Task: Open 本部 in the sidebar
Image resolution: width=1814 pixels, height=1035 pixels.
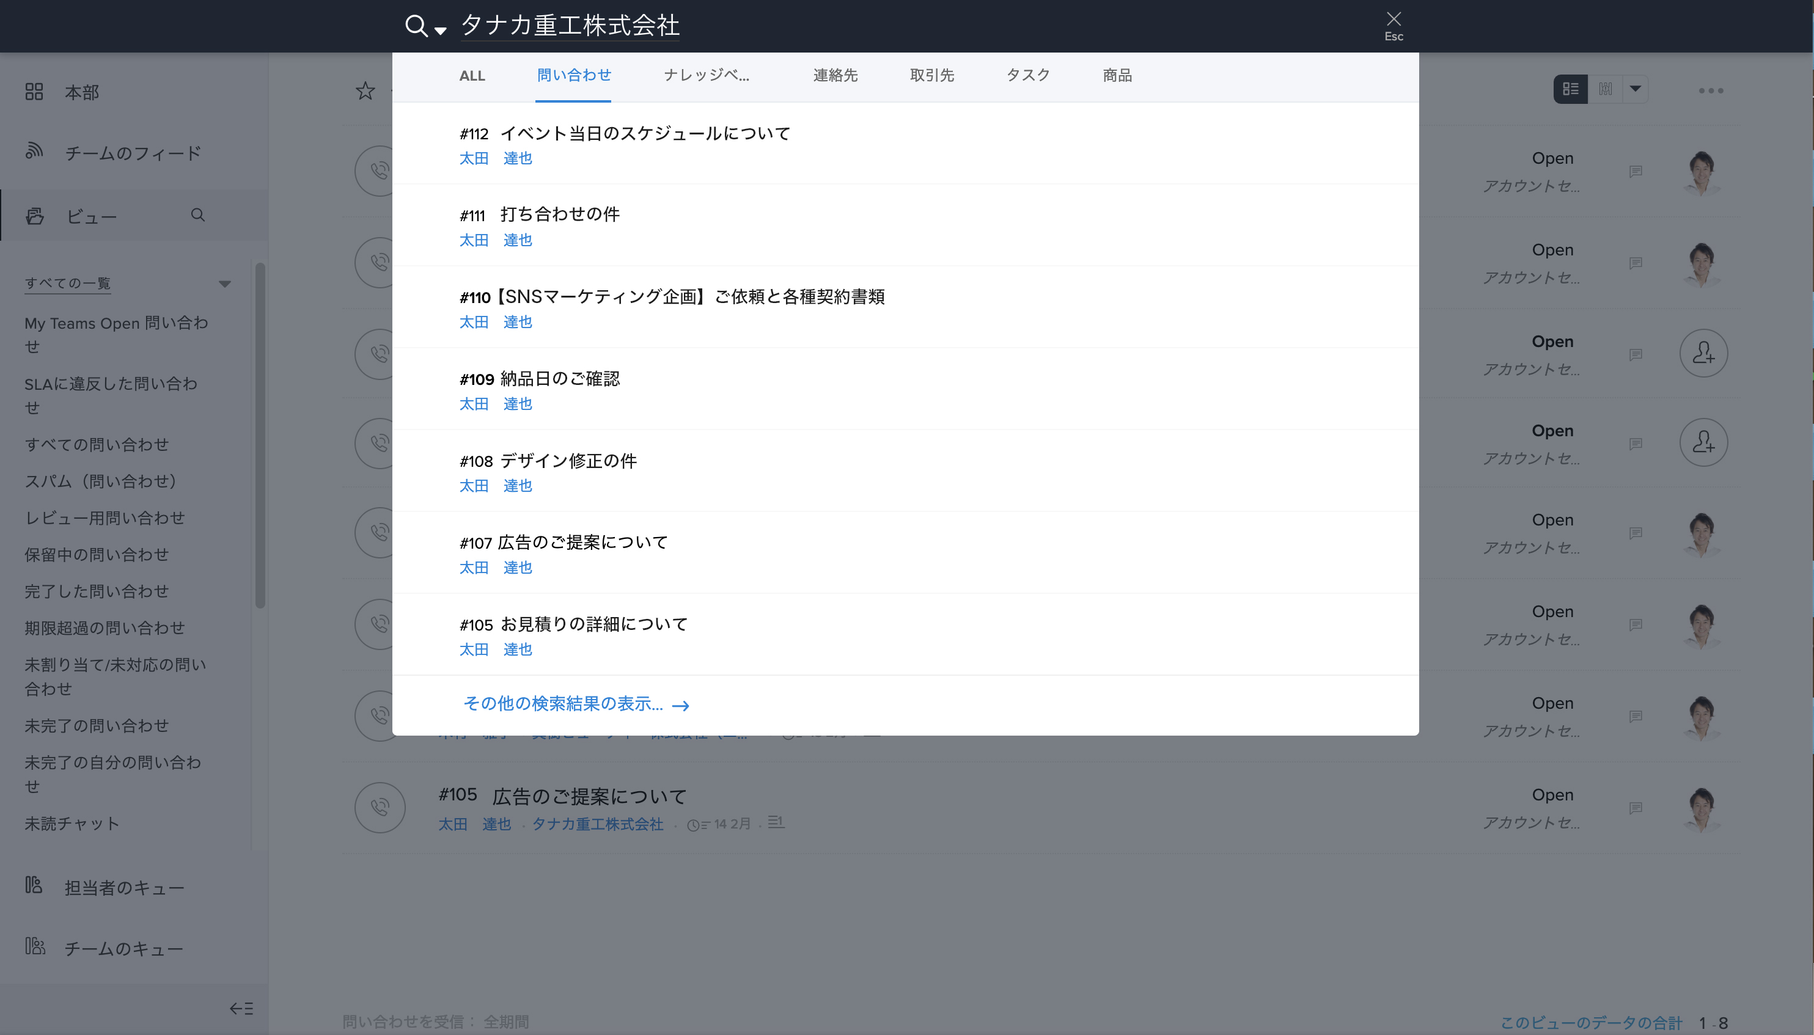Action: pos(82,92)
